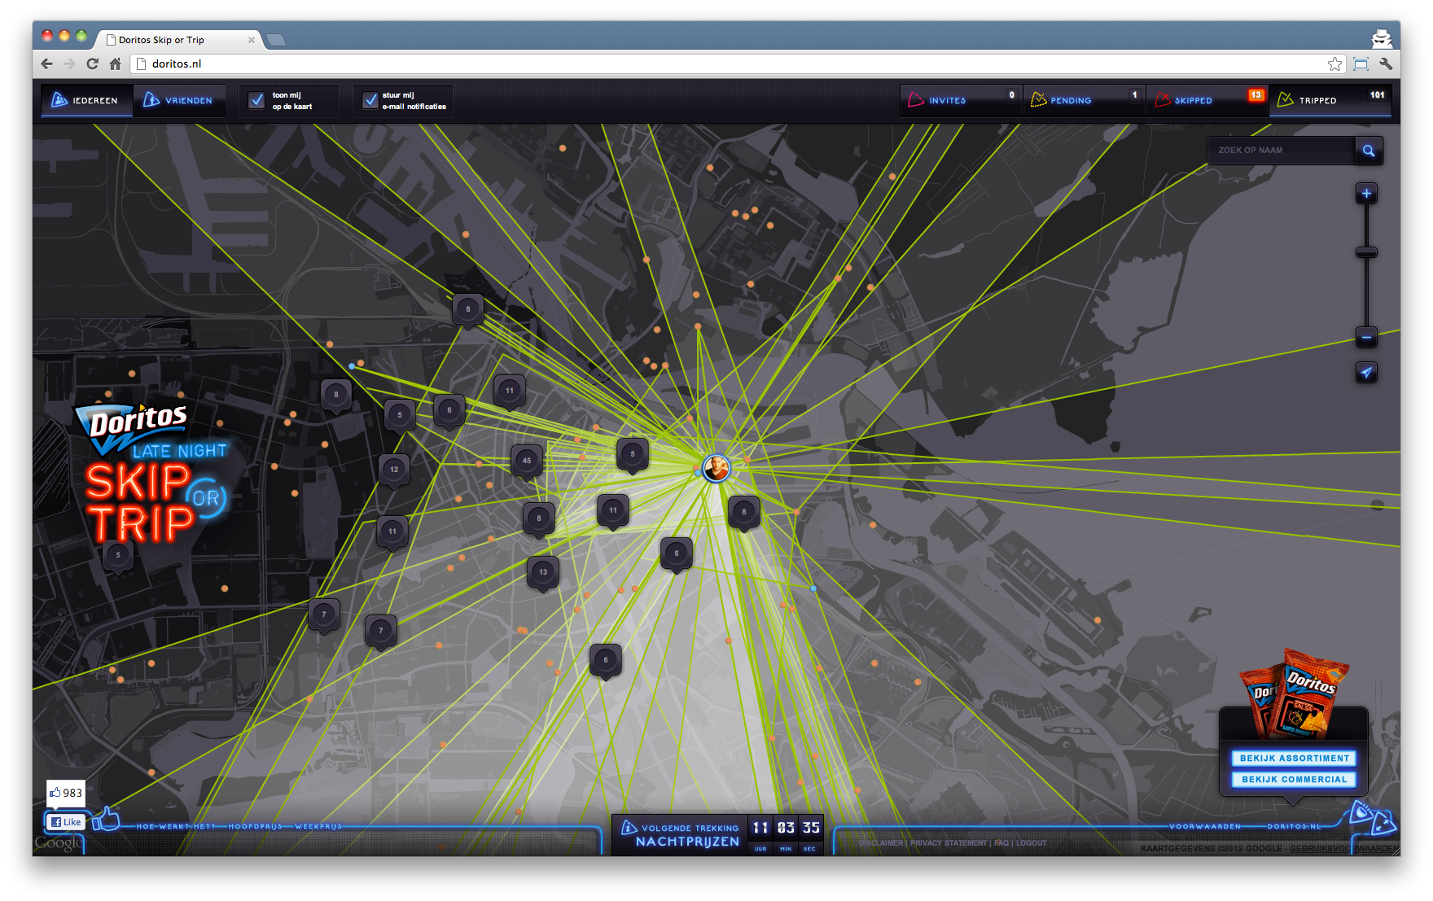Switch to the Vrienden view
The image size is (1433, 901).
[179, 100]
